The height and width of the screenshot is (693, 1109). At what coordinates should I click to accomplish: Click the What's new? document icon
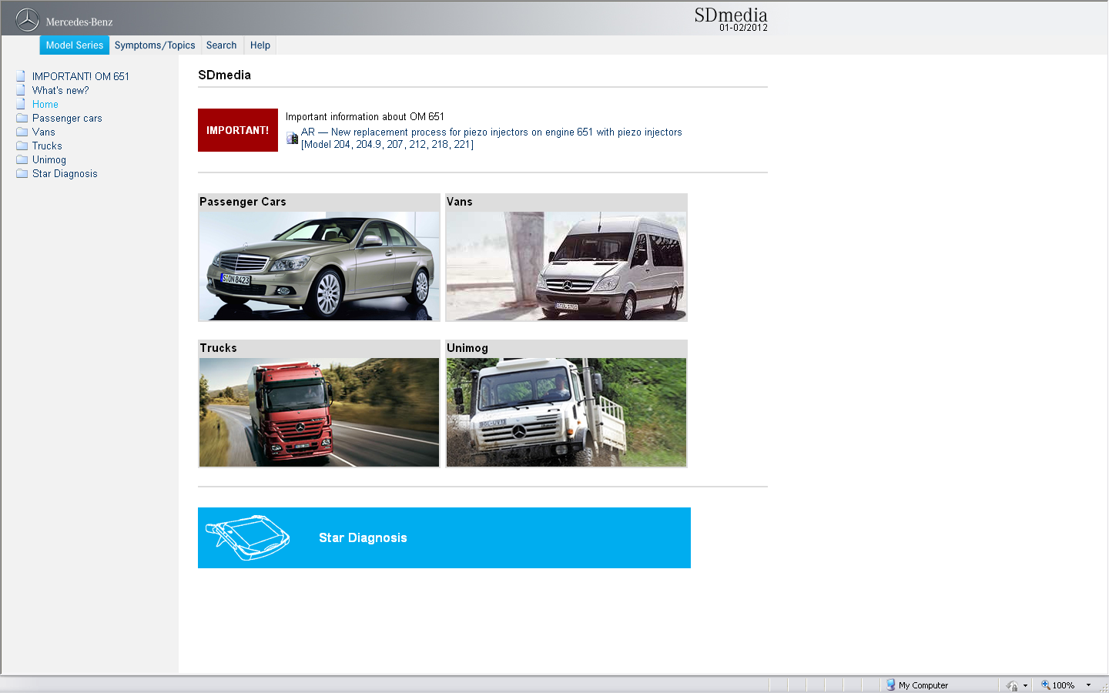[21, 90]
